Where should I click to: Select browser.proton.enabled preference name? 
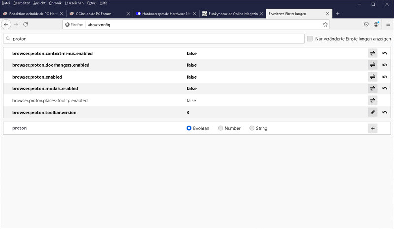point(37,77)
